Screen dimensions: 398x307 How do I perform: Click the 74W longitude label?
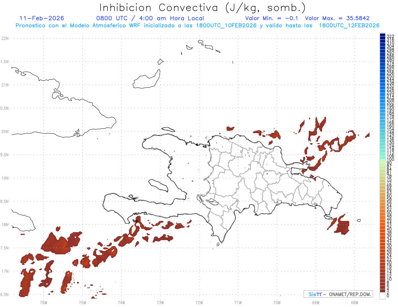point(121,302)
